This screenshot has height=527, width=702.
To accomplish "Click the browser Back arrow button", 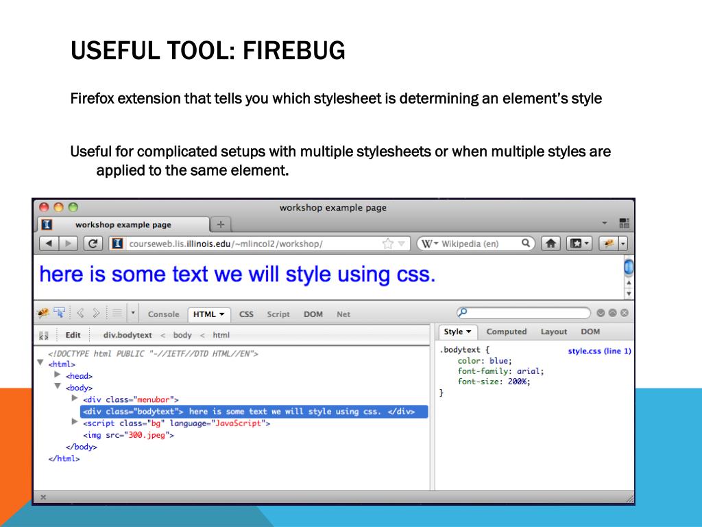I will (x=49, y=244).
